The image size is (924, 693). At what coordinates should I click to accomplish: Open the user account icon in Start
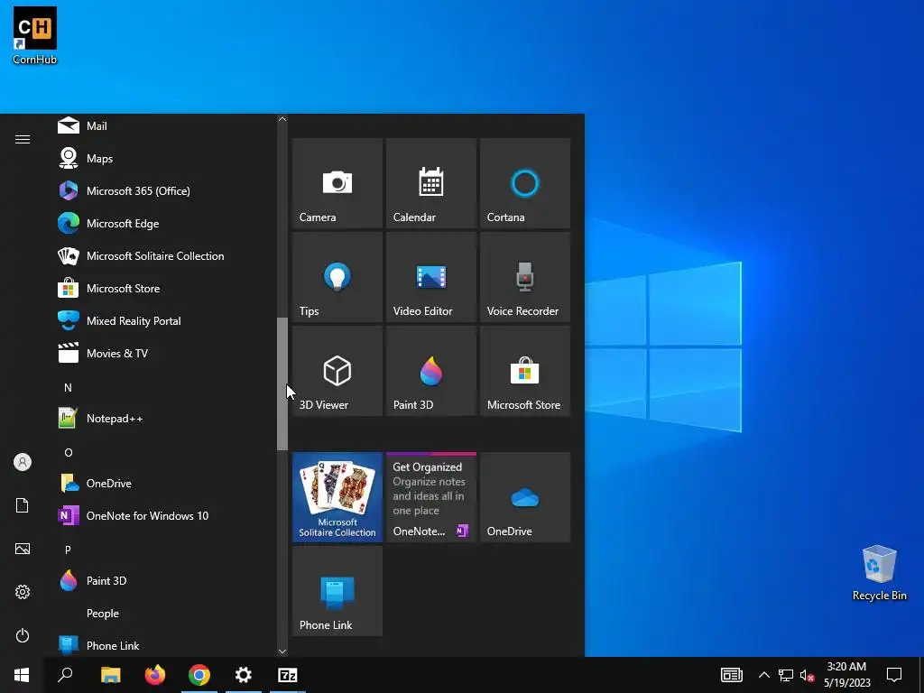click(x=23, y=462)
